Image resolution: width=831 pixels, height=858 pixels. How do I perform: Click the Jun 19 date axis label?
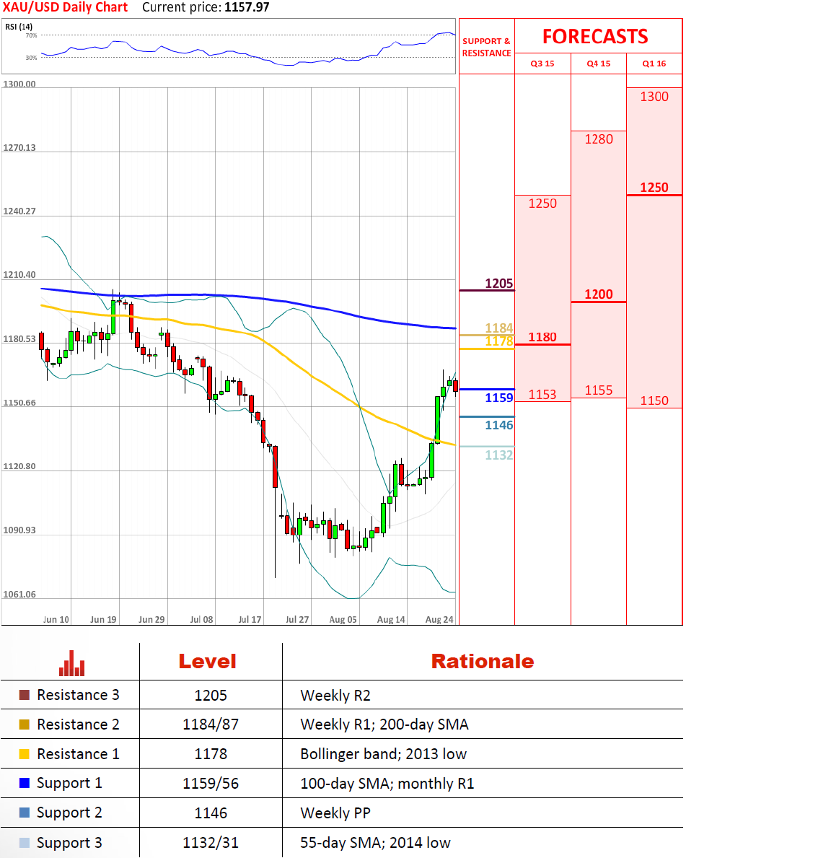tap(103, 619)
